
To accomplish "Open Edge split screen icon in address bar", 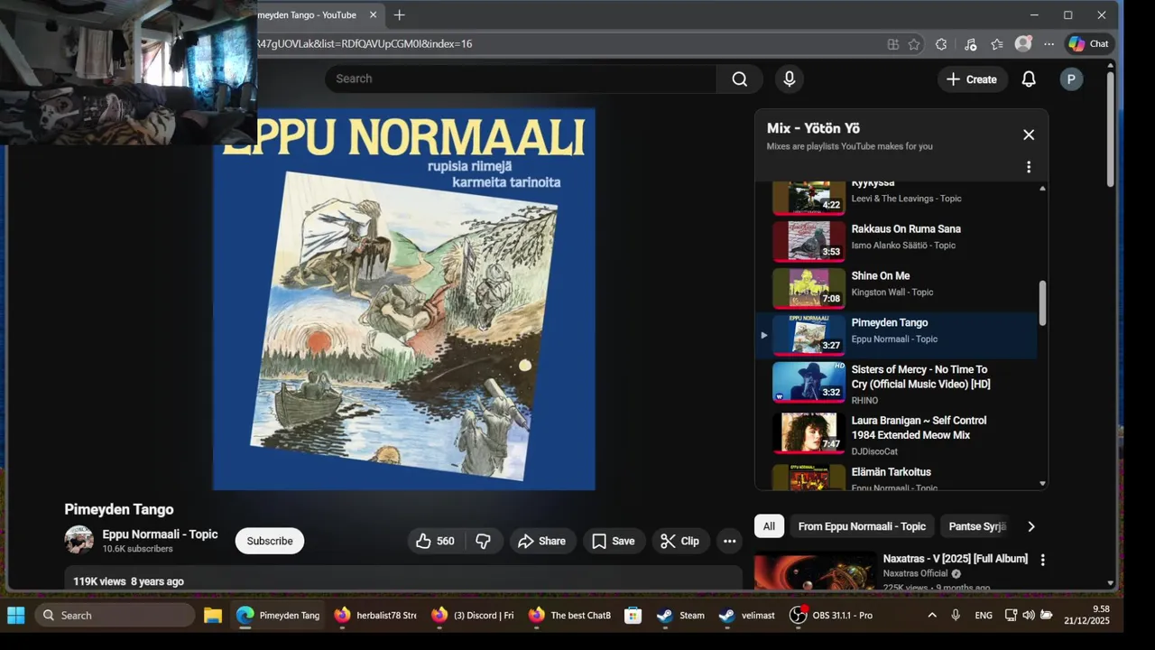I will click(893, 43).
